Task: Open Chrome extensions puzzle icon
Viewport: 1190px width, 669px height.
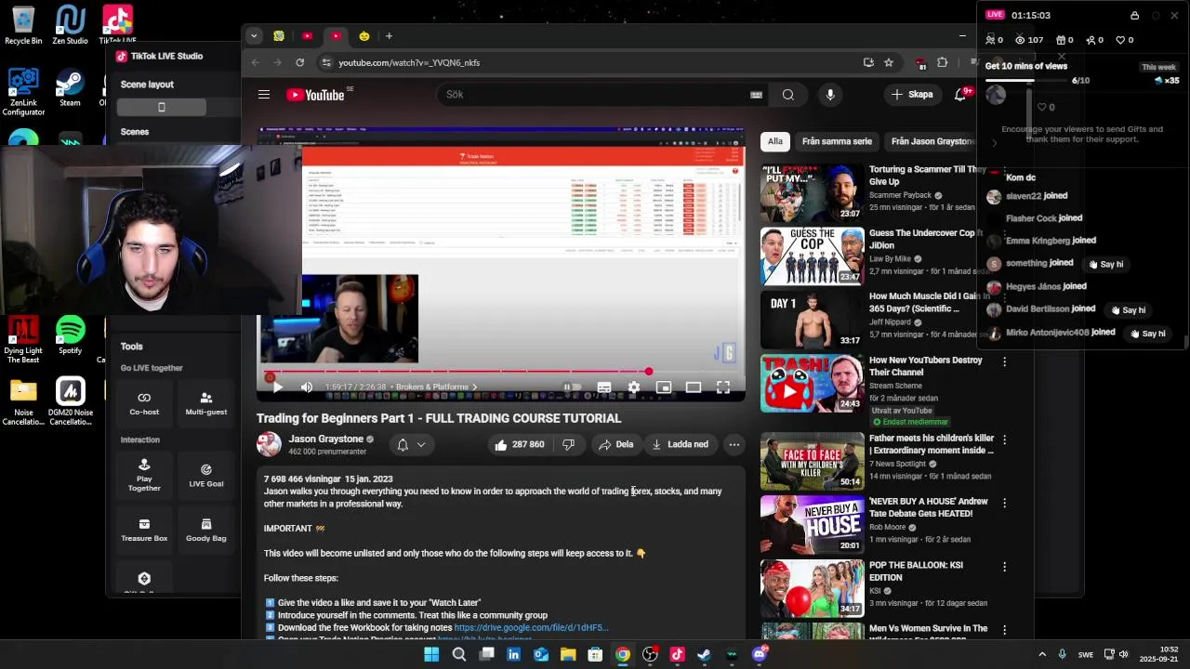Action: pos(942,62)
